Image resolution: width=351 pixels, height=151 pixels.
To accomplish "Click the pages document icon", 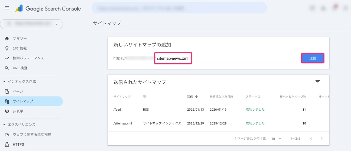I will click(x=7, y=92).
